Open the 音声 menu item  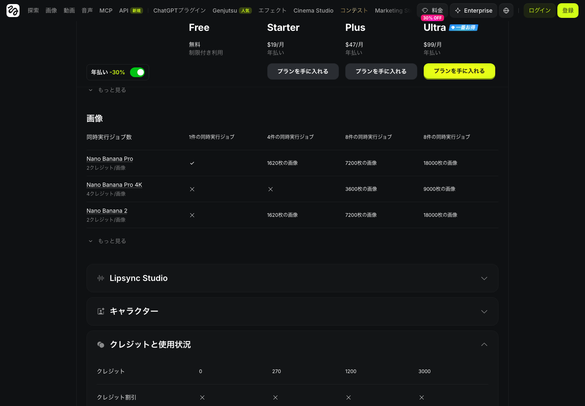(87, 11)
